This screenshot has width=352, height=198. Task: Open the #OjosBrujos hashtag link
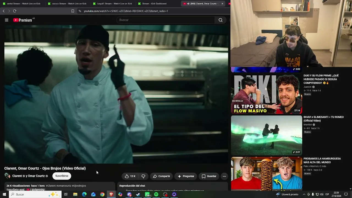point(79,186)
